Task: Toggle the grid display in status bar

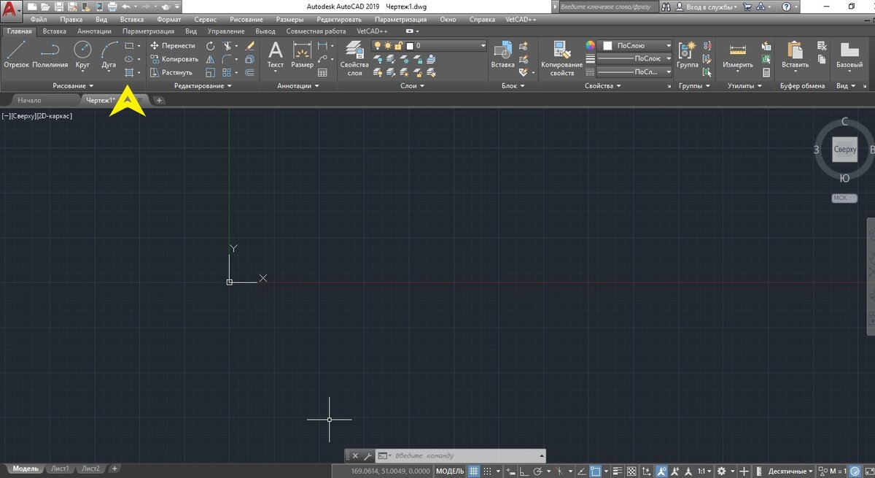Action: [x=474, y=471]
